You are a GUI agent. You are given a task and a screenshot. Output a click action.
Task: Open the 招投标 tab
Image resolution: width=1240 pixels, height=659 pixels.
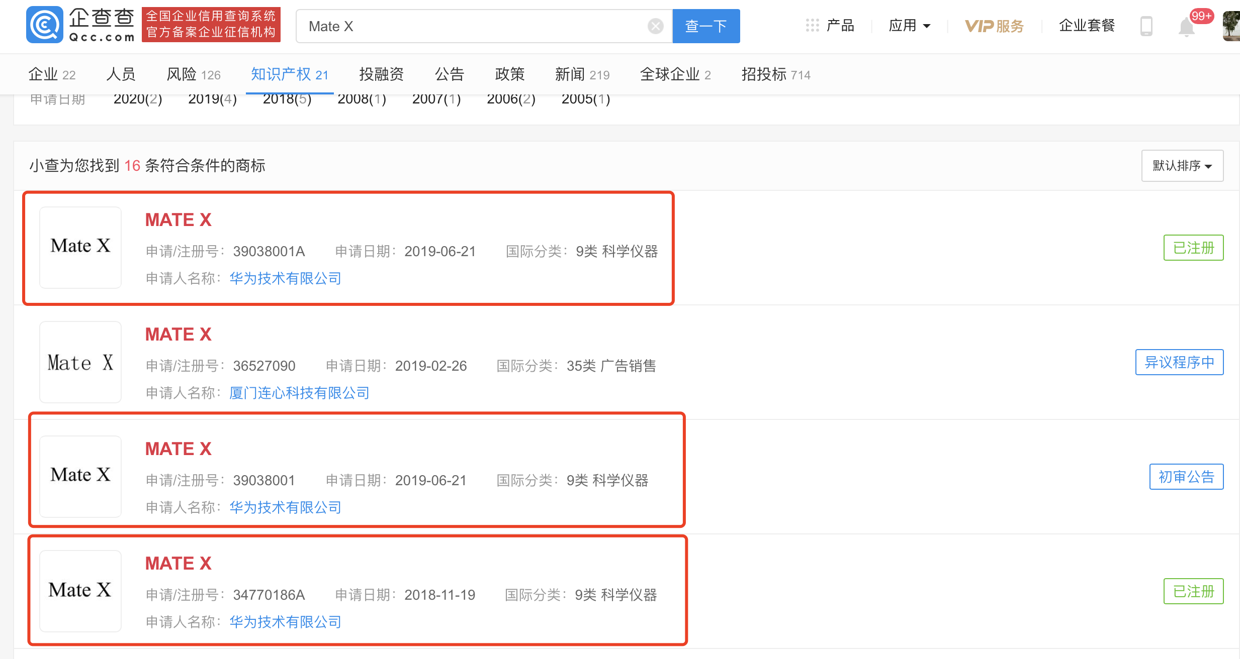click(775, 74)
